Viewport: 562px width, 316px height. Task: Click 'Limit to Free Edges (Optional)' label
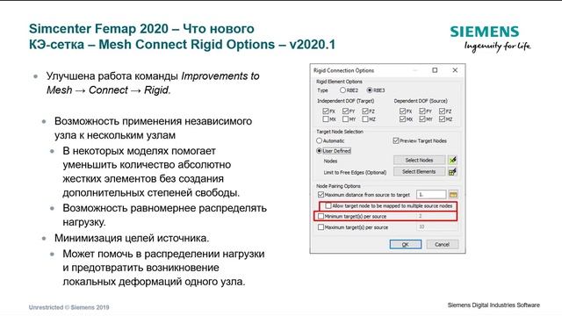pos(355,172)
